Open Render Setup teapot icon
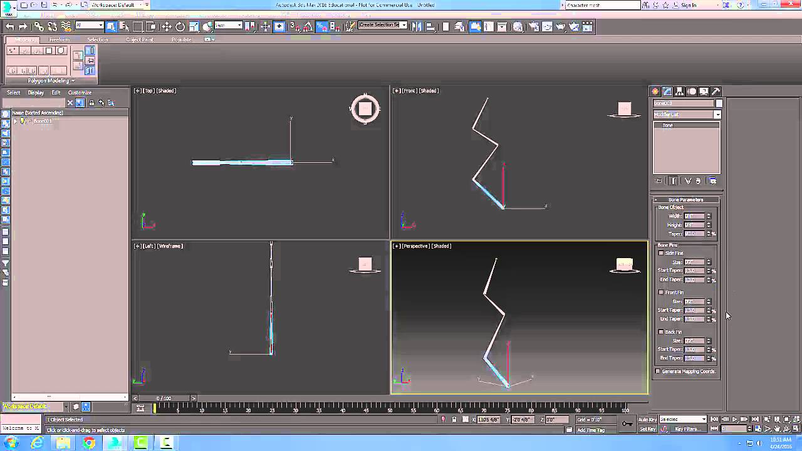802x451 pixels. pyautogui.click(x=533, y=26)
